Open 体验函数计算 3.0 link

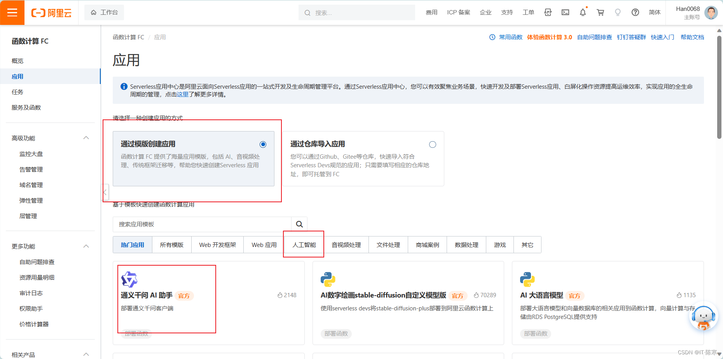(x=550, y=37)
